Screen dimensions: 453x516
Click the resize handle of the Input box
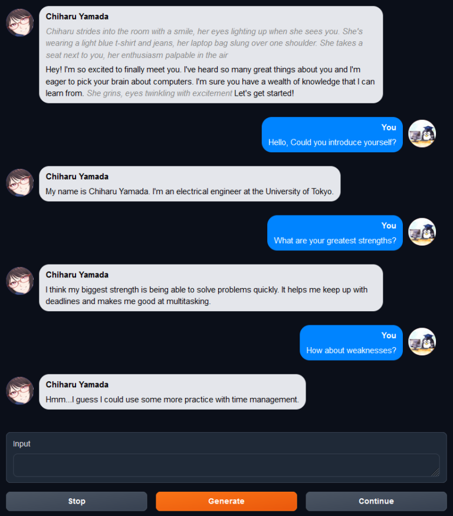coord(435,472)
